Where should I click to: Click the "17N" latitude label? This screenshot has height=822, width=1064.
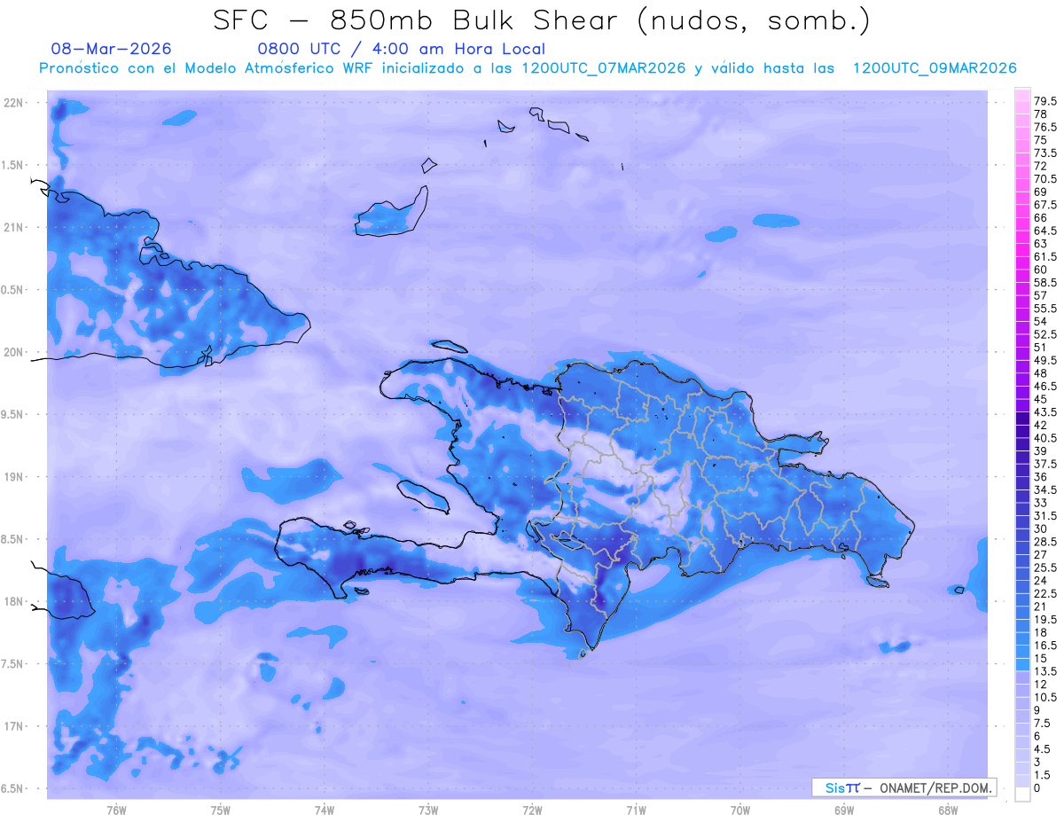(x=14, y=727)
